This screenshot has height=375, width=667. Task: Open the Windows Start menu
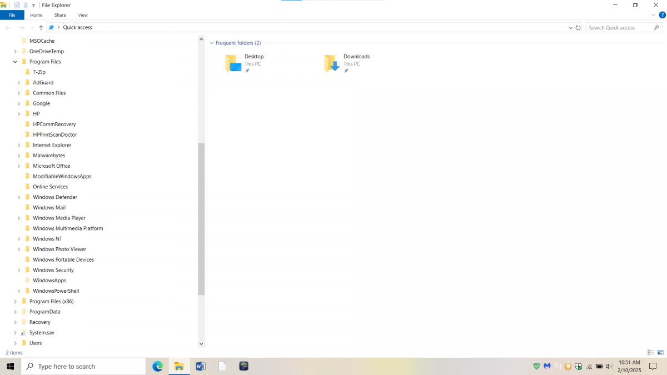point(10,366)
